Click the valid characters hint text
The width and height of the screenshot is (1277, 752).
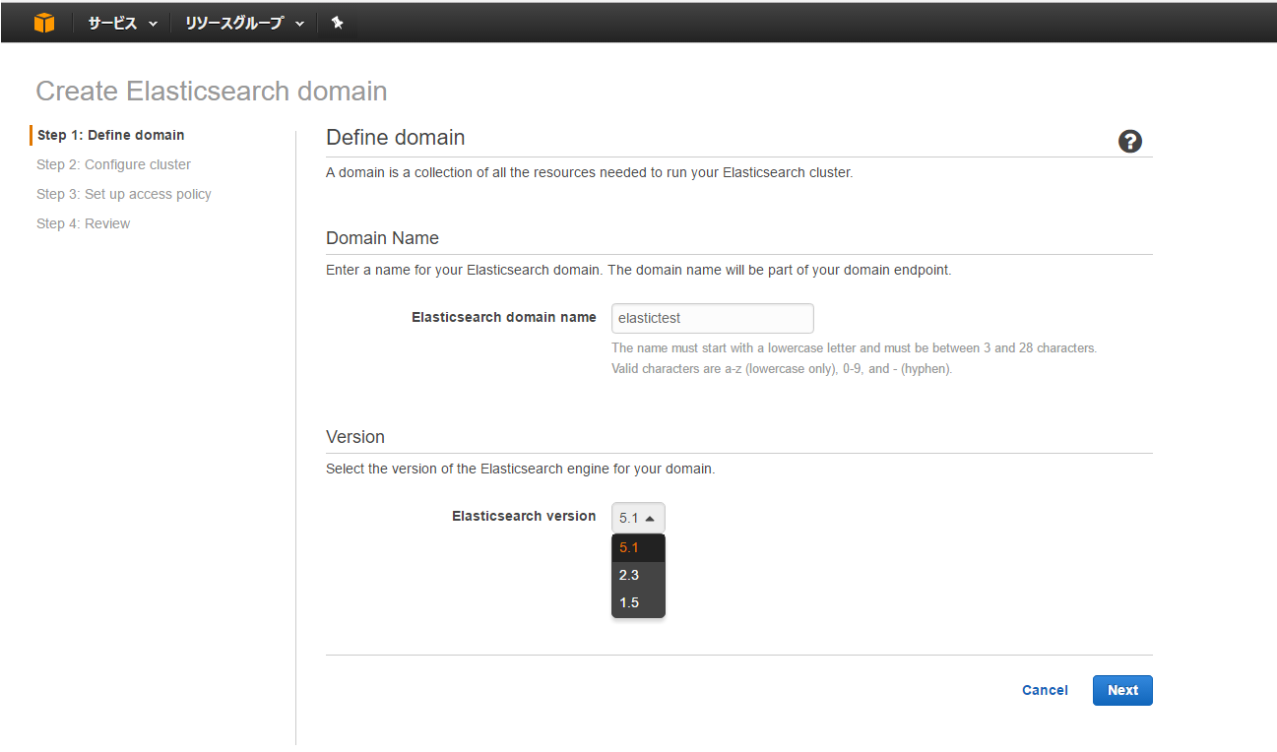(782, 369)
